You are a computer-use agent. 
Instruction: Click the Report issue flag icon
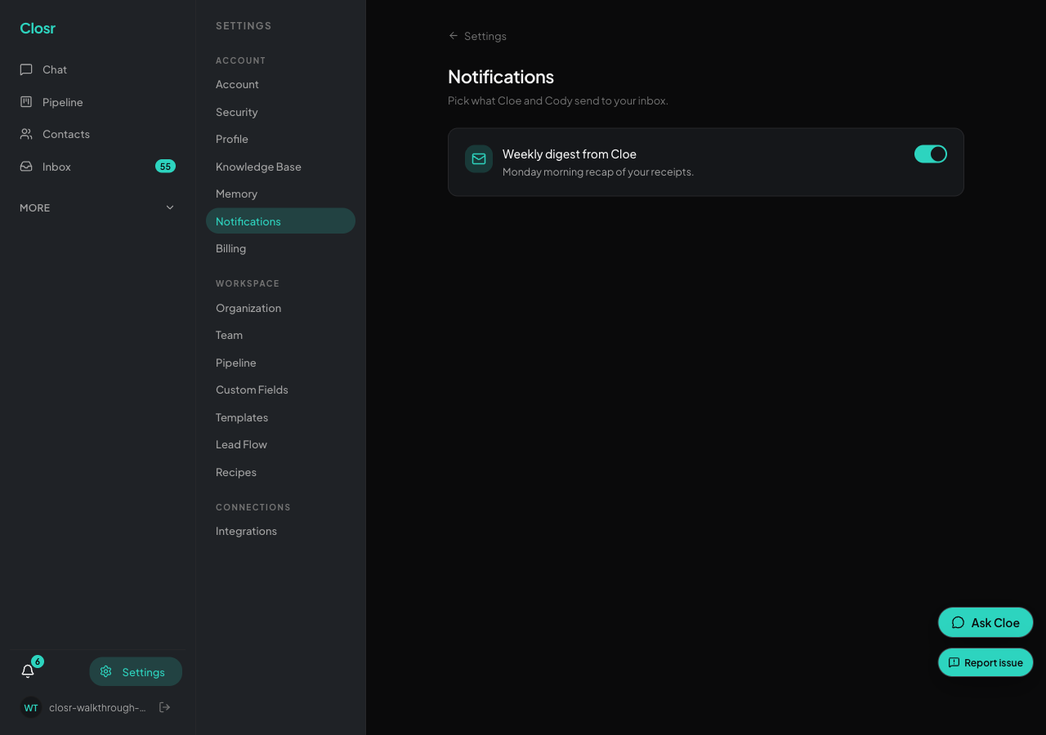point(954,662)
